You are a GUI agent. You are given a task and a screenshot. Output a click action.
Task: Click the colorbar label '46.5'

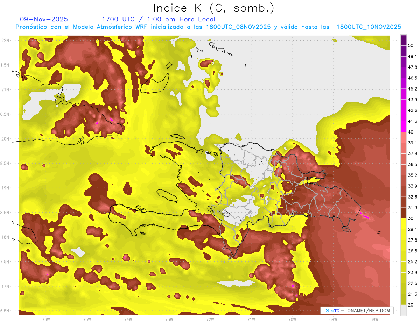(x=413, y=78)
